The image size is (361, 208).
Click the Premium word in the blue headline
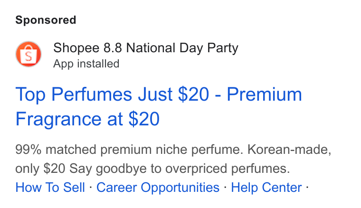click(264, 95)
